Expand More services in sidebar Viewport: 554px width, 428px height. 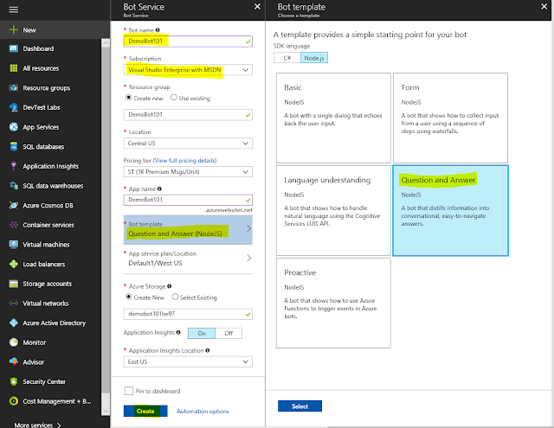pos(37,425)
